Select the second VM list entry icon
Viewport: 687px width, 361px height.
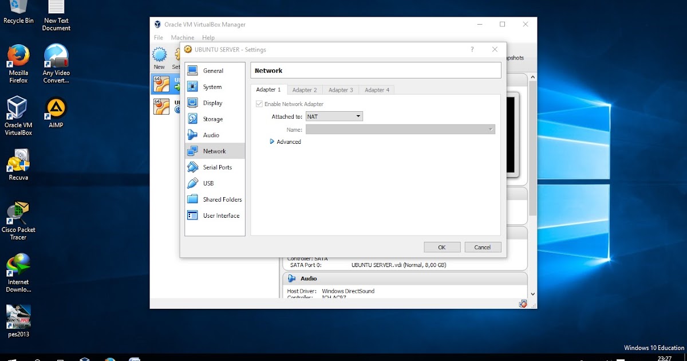(x=161, y=107)
